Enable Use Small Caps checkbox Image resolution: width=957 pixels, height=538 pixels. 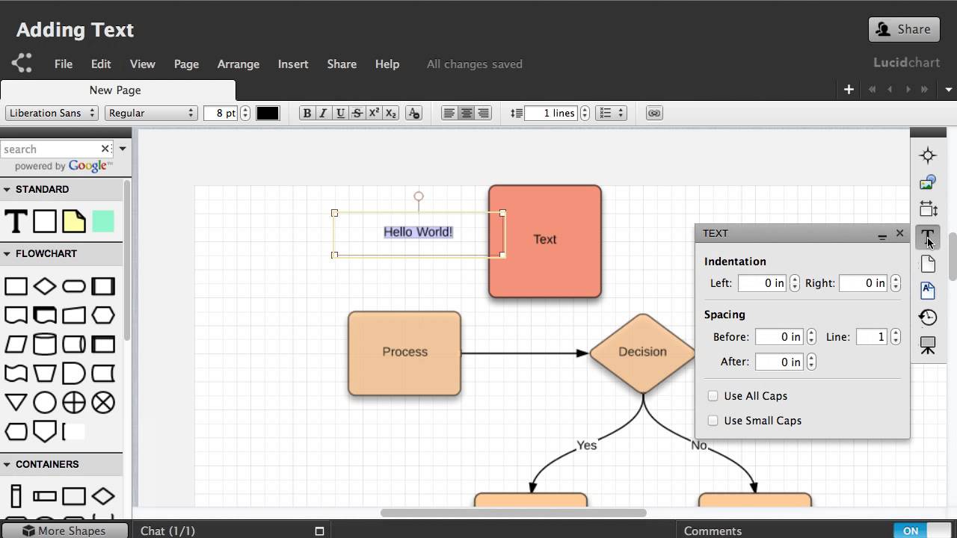pyautogui.click(x=713, y=421)
